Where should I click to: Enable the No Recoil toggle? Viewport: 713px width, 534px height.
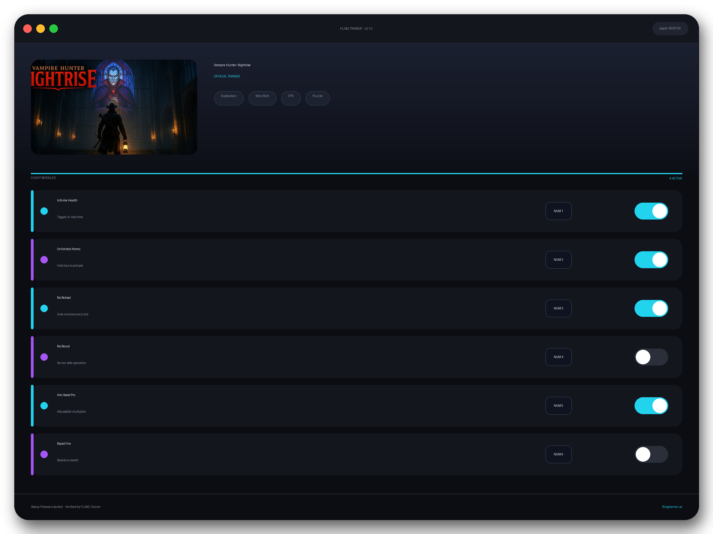(x=651, y=357)
